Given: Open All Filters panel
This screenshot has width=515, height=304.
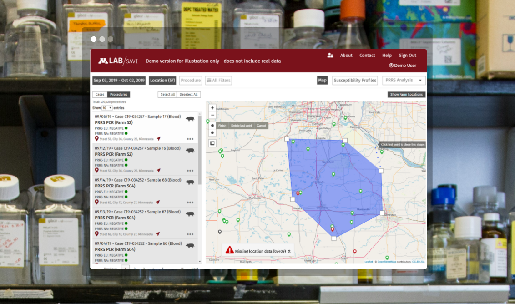Looking at the screenshot, I should tap(218, 80).
